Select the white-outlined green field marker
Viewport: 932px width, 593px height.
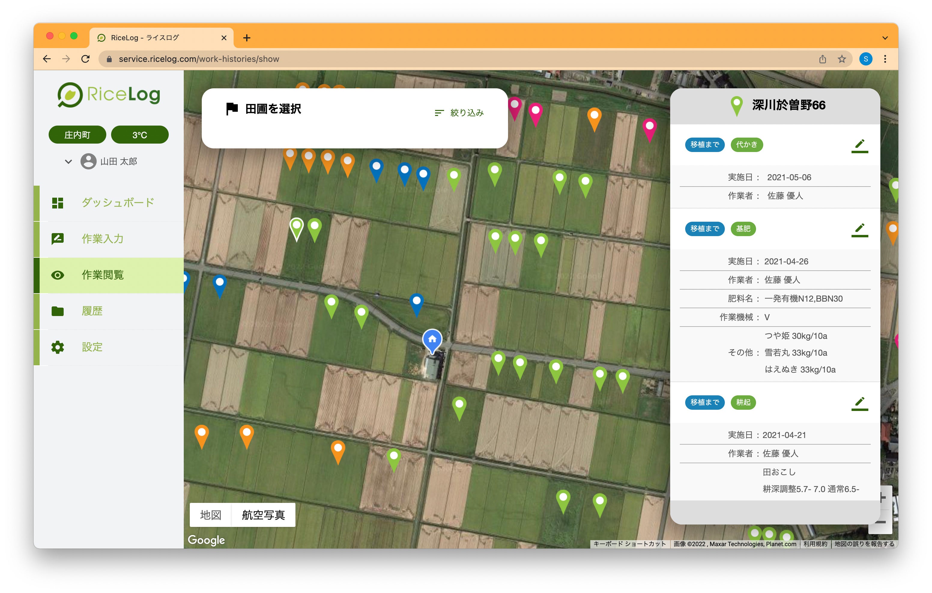296,227
